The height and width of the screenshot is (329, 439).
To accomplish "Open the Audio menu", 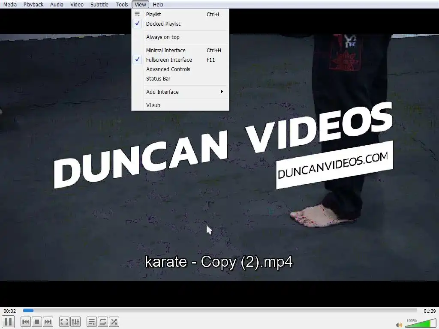I will (x=57, y=4).
